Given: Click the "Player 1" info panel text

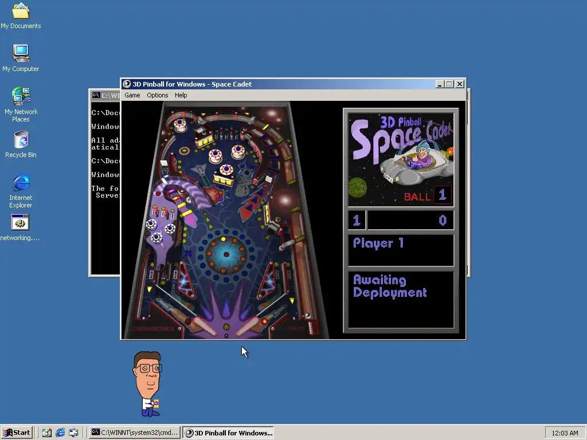Looking at the screenshot, I should pyautogui.click(x=378, y=243).
